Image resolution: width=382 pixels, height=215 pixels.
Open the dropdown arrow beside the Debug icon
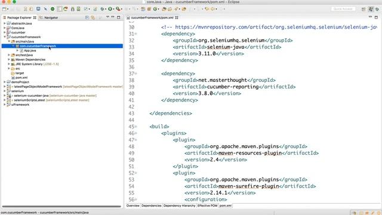coord(106,10)
